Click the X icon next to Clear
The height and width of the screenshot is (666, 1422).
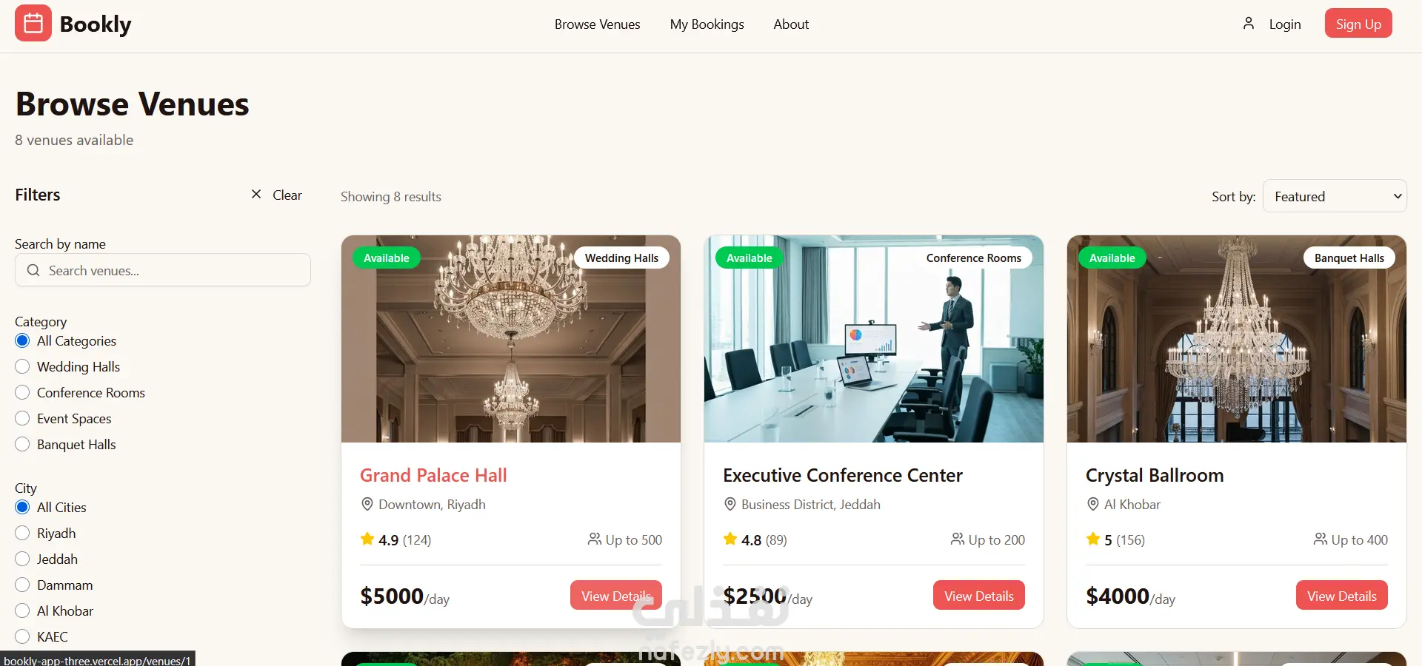tap(256, 195)
